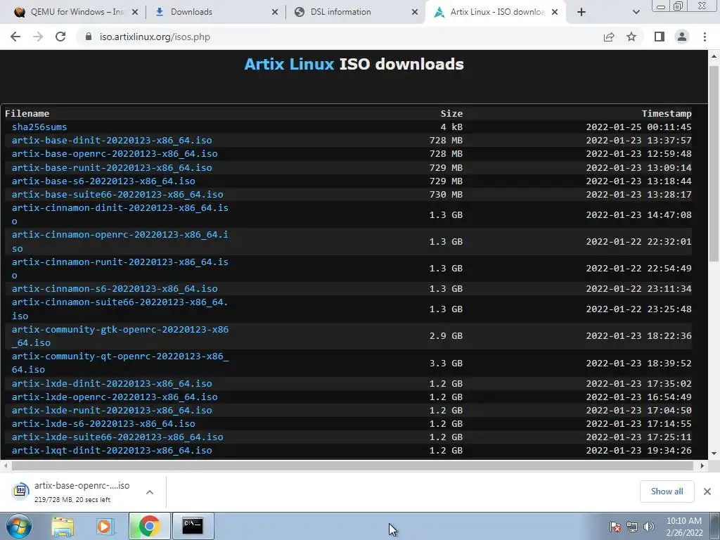Image resolution: width=720 pixels, height=540 pixels.
Task: Open the browser side panel
Action: click(660, 37)
